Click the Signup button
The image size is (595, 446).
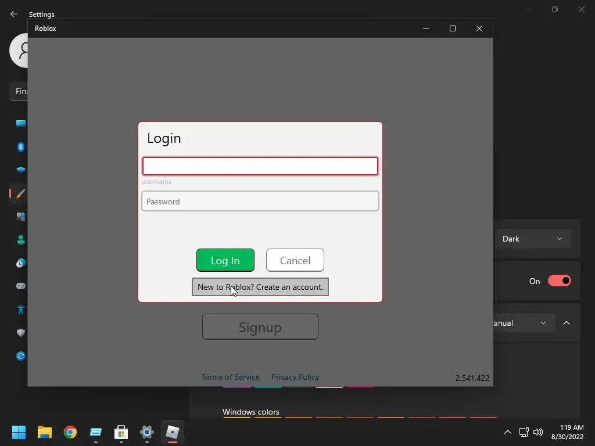(260, 327)
